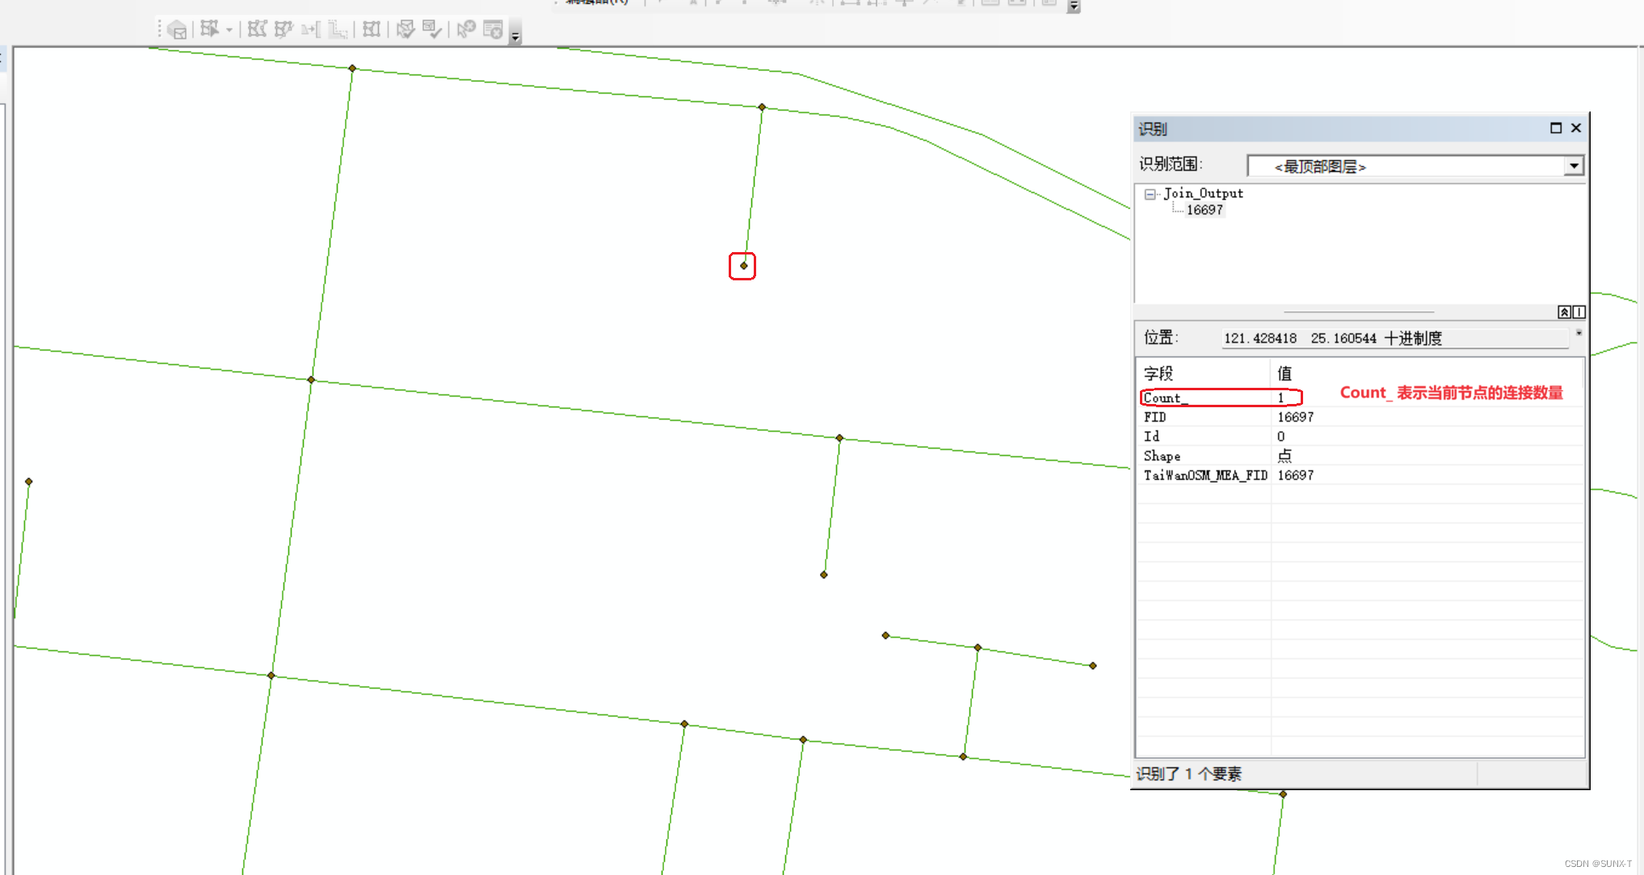Click TaiWanOSM_MEA_FID value 16697
Viewport: 1644px width, 875px height.
click(1296, 475)
